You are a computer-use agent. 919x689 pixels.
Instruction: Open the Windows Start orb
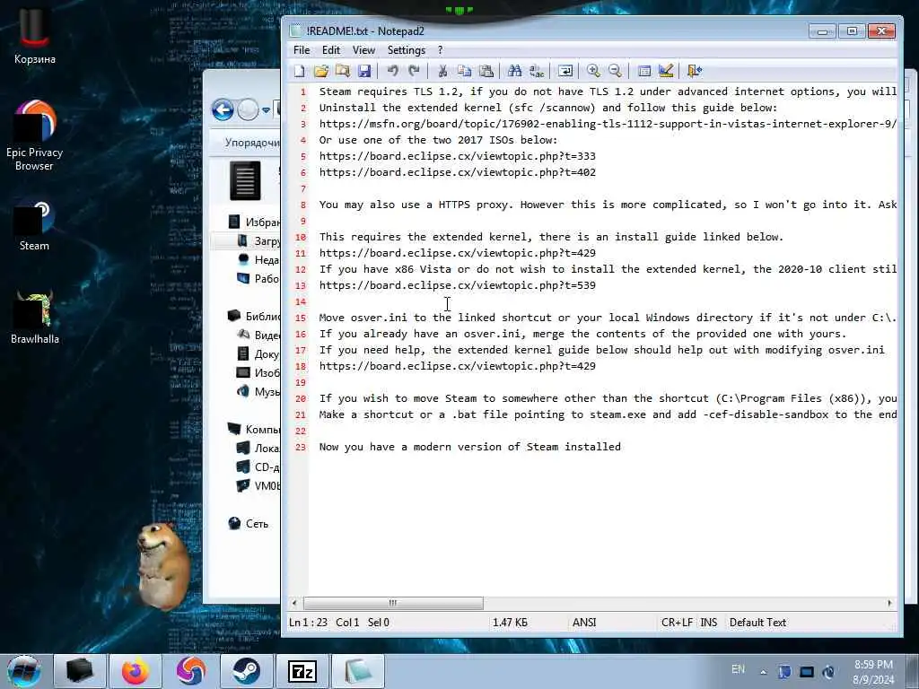pos(24,671)
